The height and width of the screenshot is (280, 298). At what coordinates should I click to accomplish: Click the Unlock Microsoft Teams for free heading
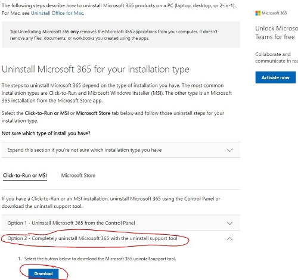(x=277, y=33)
